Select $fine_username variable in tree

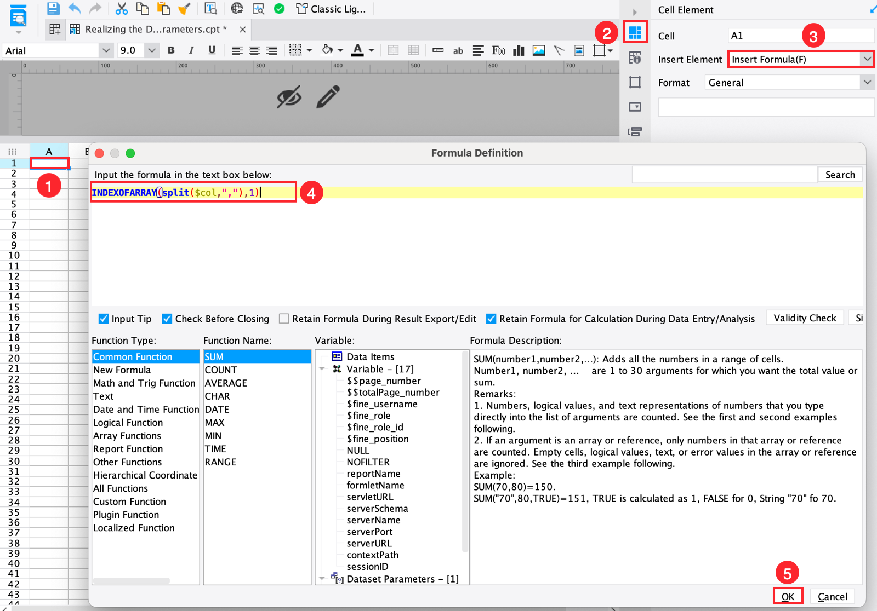coord(382,404)
